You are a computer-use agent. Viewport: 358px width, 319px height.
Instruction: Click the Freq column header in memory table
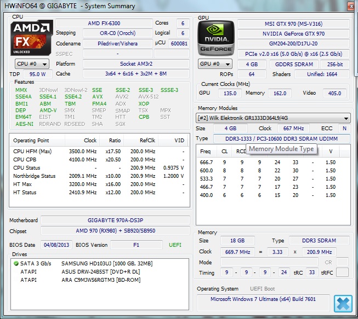point(206,152)
